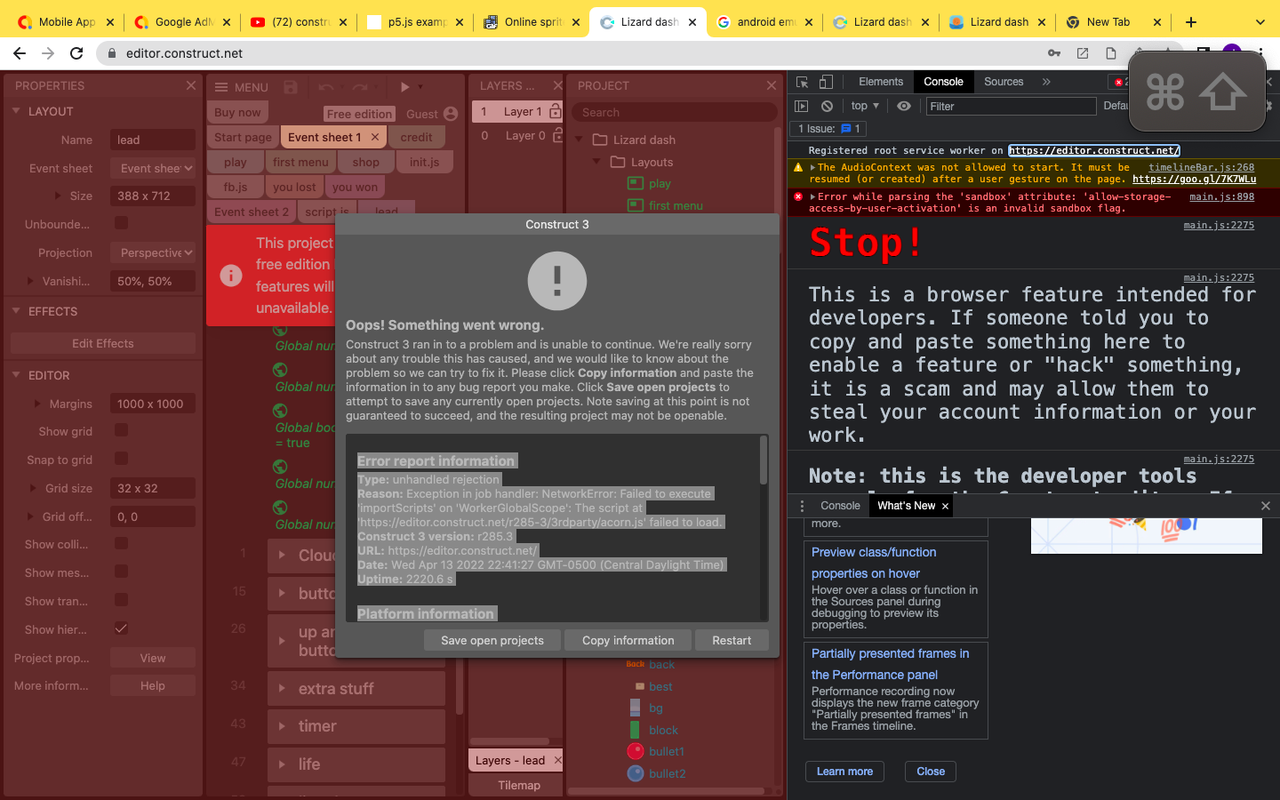Toggle the Show mesh checkbox
Screen dimensions: 1280x800
pyautogui.click(x=122, y=572)
